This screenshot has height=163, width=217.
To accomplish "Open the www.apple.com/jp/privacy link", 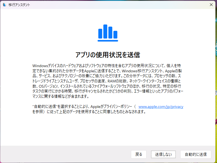I will pyautogui.click(x=161, y=107).
